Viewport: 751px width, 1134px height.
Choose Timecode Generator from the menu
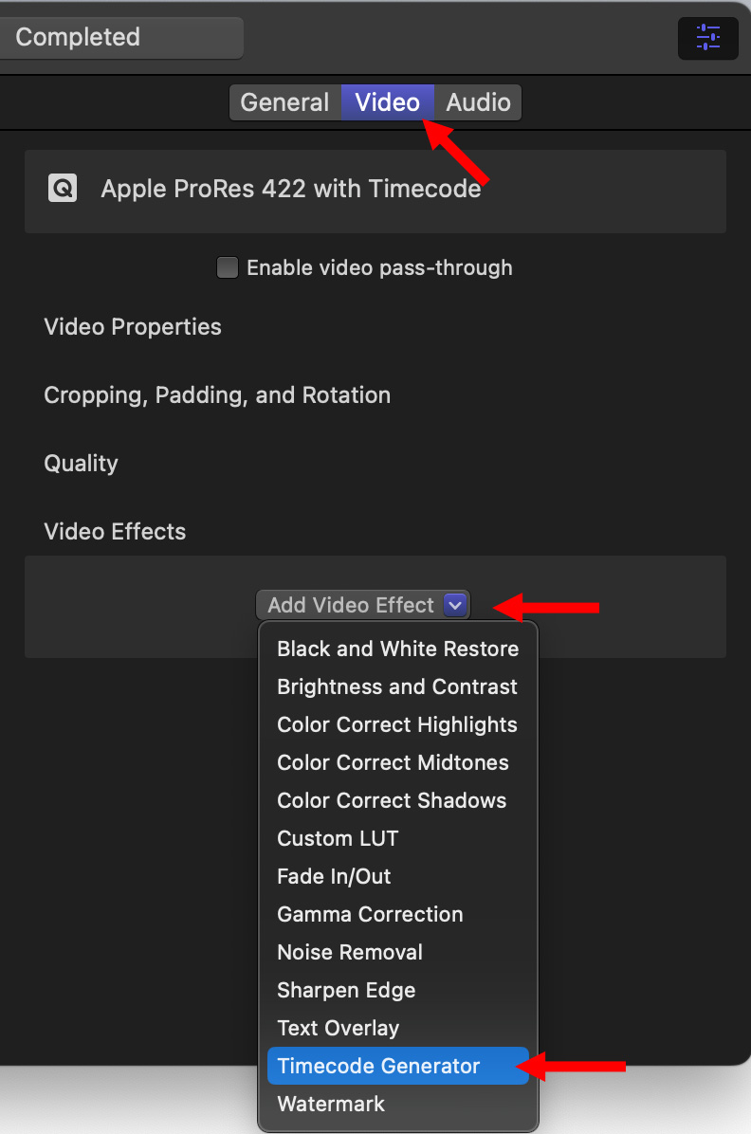(x=378, y=1066)
